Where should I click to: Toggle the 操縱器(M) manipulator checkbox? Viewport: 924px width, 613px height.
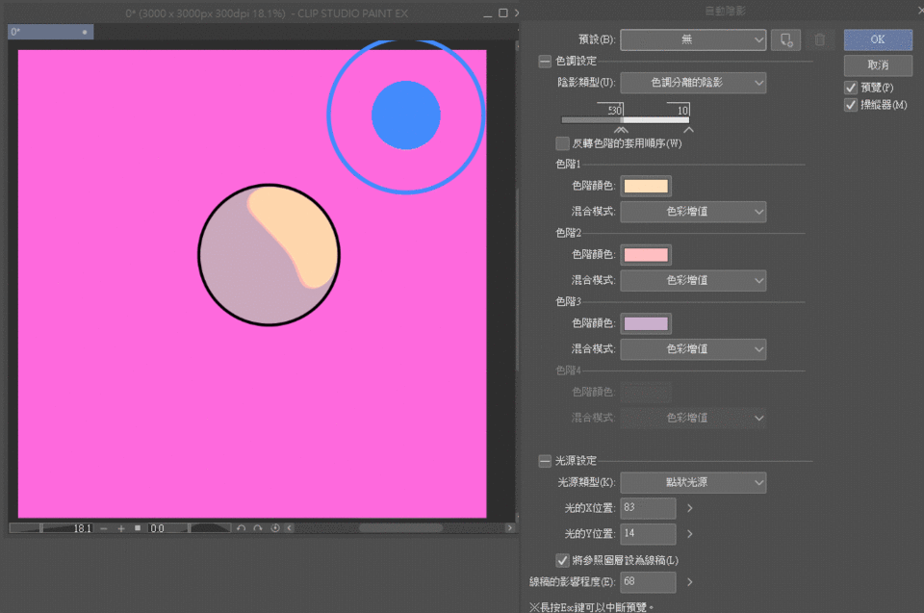[x=851, y=105]
